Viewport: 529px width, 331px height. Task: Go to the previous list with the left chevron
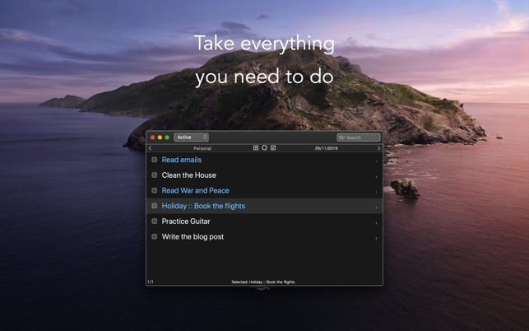pos(150,148)
